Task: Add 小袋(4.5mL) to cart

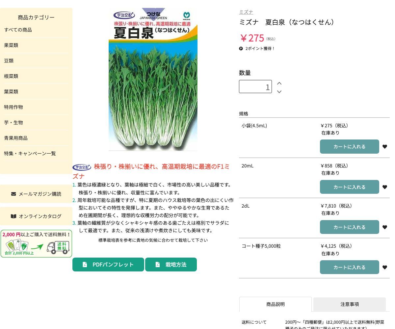Action: point(349,147)
